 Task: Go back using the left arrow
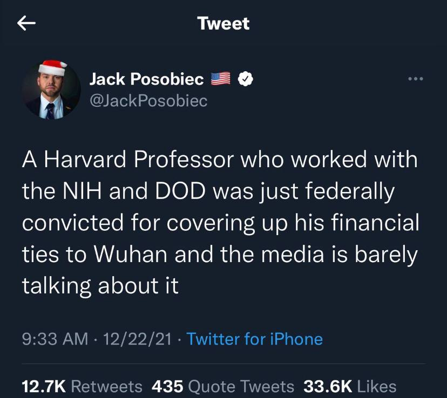[x=26, y=23]
